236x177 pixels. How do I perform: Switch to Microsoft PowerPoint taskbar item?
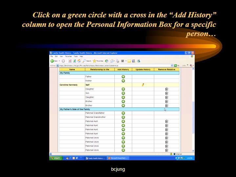pyautogui.click(x=118, y=158)
